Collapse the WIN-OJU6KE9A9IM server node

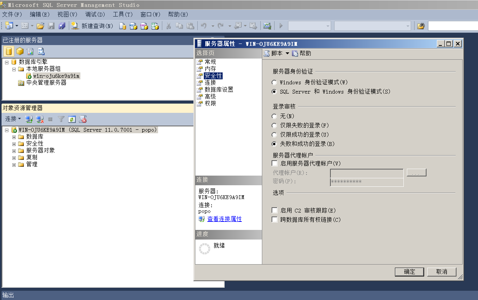(x=7, y=130)
